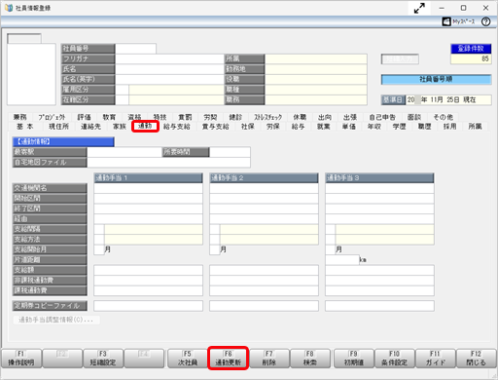This screenshot has width=498, height=380.
Task: Click the 社員番号順 sort button
Action: pos(436,79)
